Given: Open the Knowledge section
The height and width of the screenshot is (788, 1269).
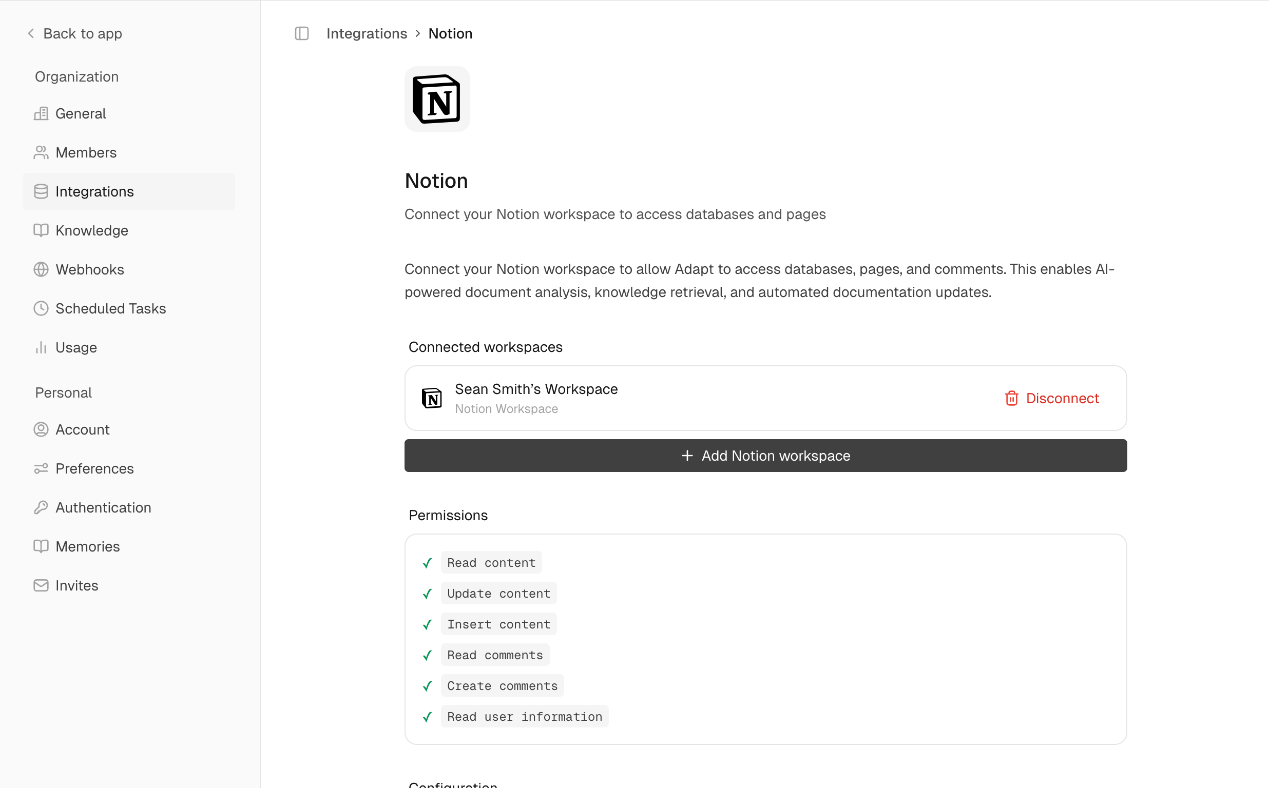Looking at the screenshot, I should 129,231.
